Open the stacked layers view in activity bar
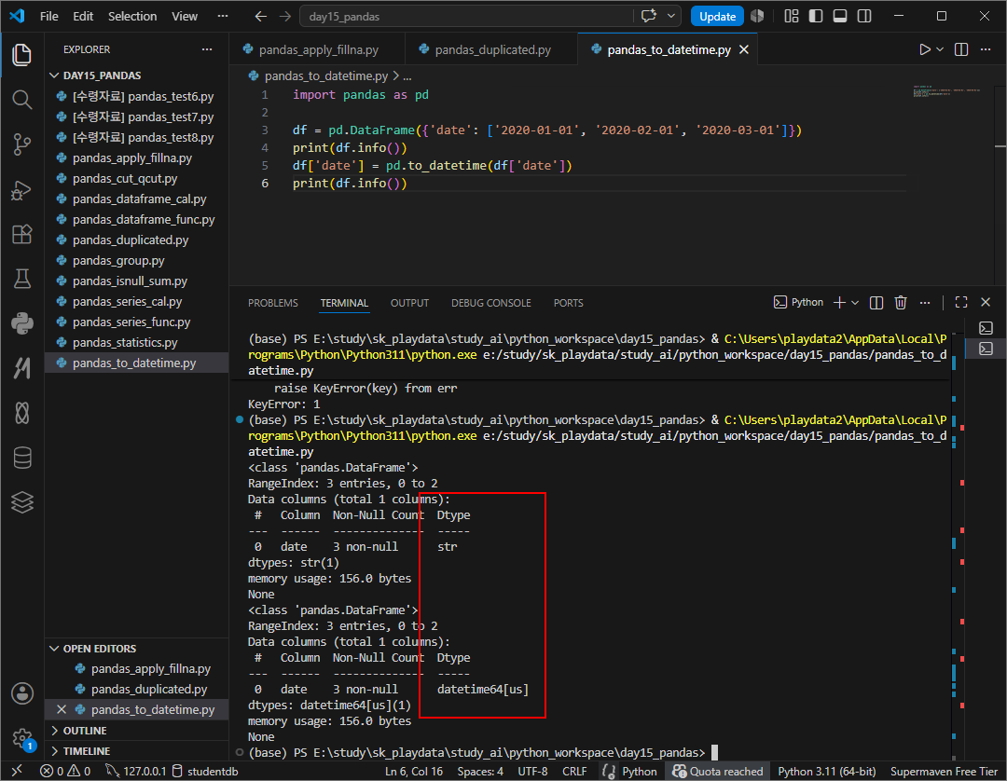The image size is (1007, 781). tap(21, 501)
